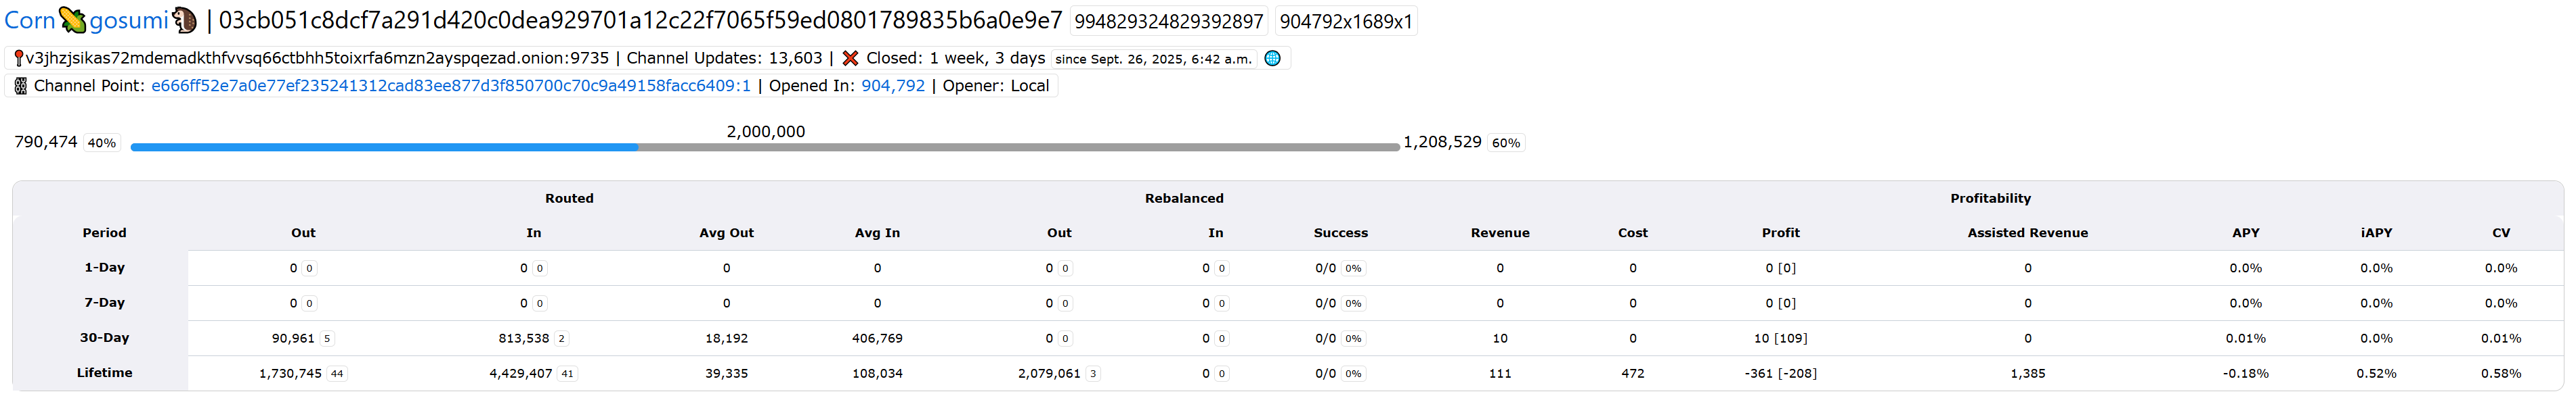Click the hedgehog emoji after gosumi
The width and height of the screenshot is (2576, 398).
(185, 20)
